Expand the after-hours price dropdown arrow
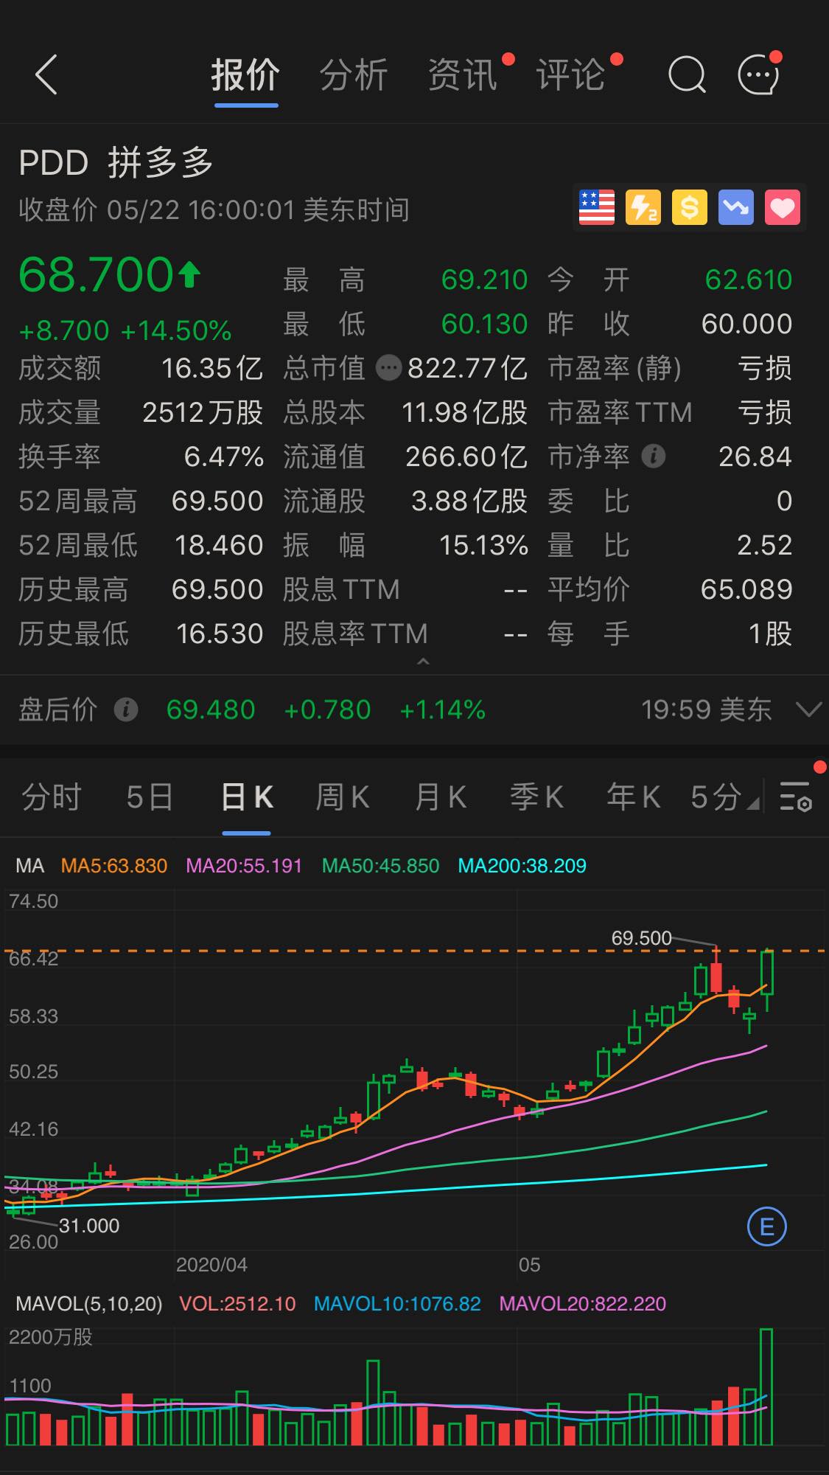Screen dimensions: 829x1475 (809, 710)
